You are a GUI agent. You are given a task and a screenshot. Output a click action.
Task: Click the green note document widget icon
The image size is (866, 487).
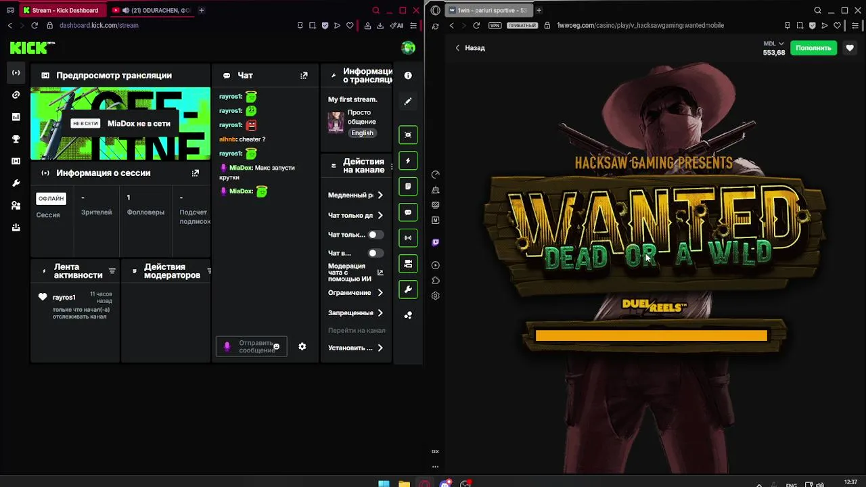(408, 187)
